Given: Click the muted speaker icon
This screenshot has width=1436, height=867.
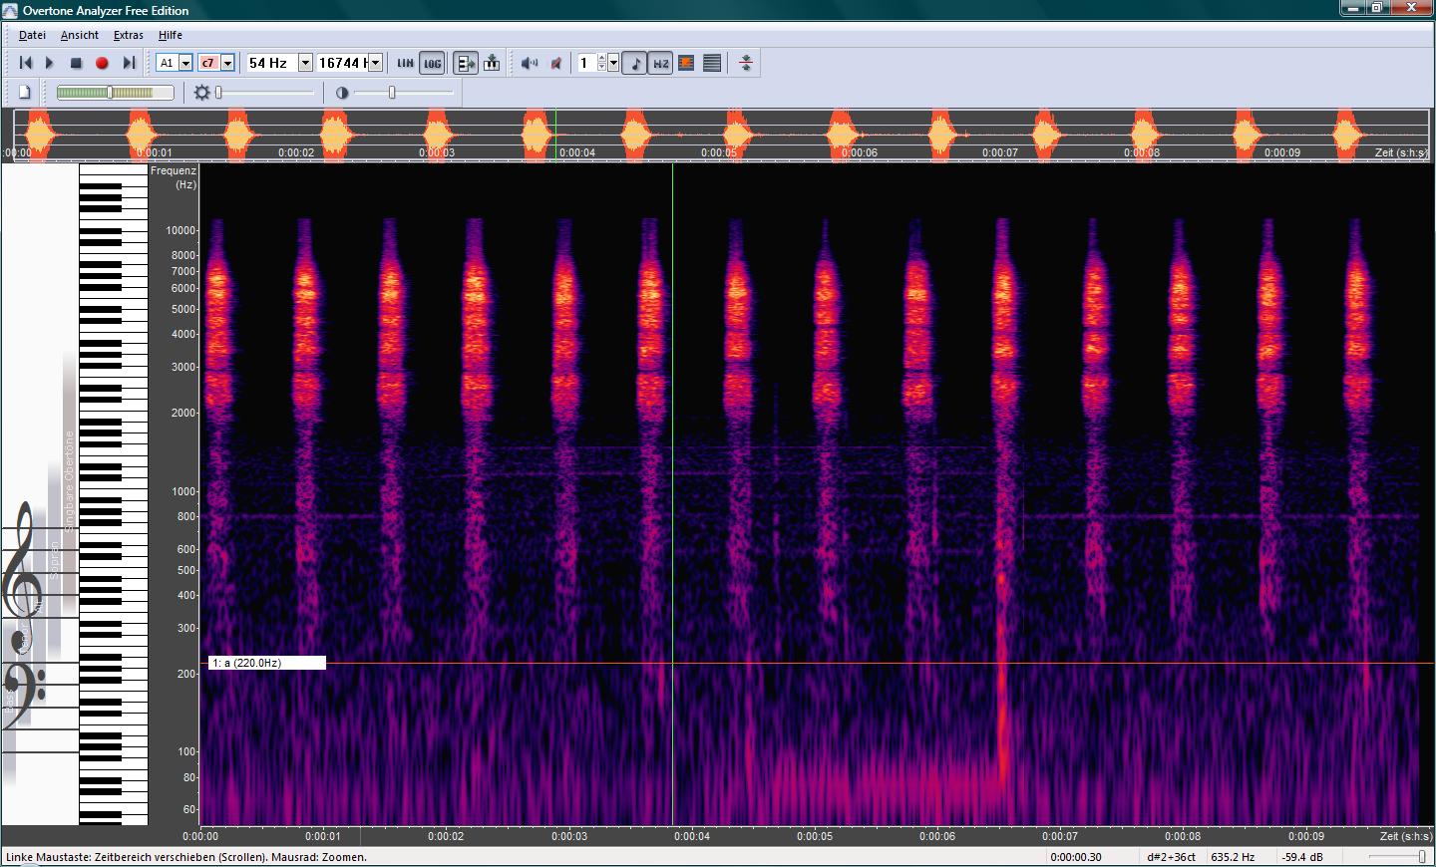Looking at the screenshot, I should point(556,63).
